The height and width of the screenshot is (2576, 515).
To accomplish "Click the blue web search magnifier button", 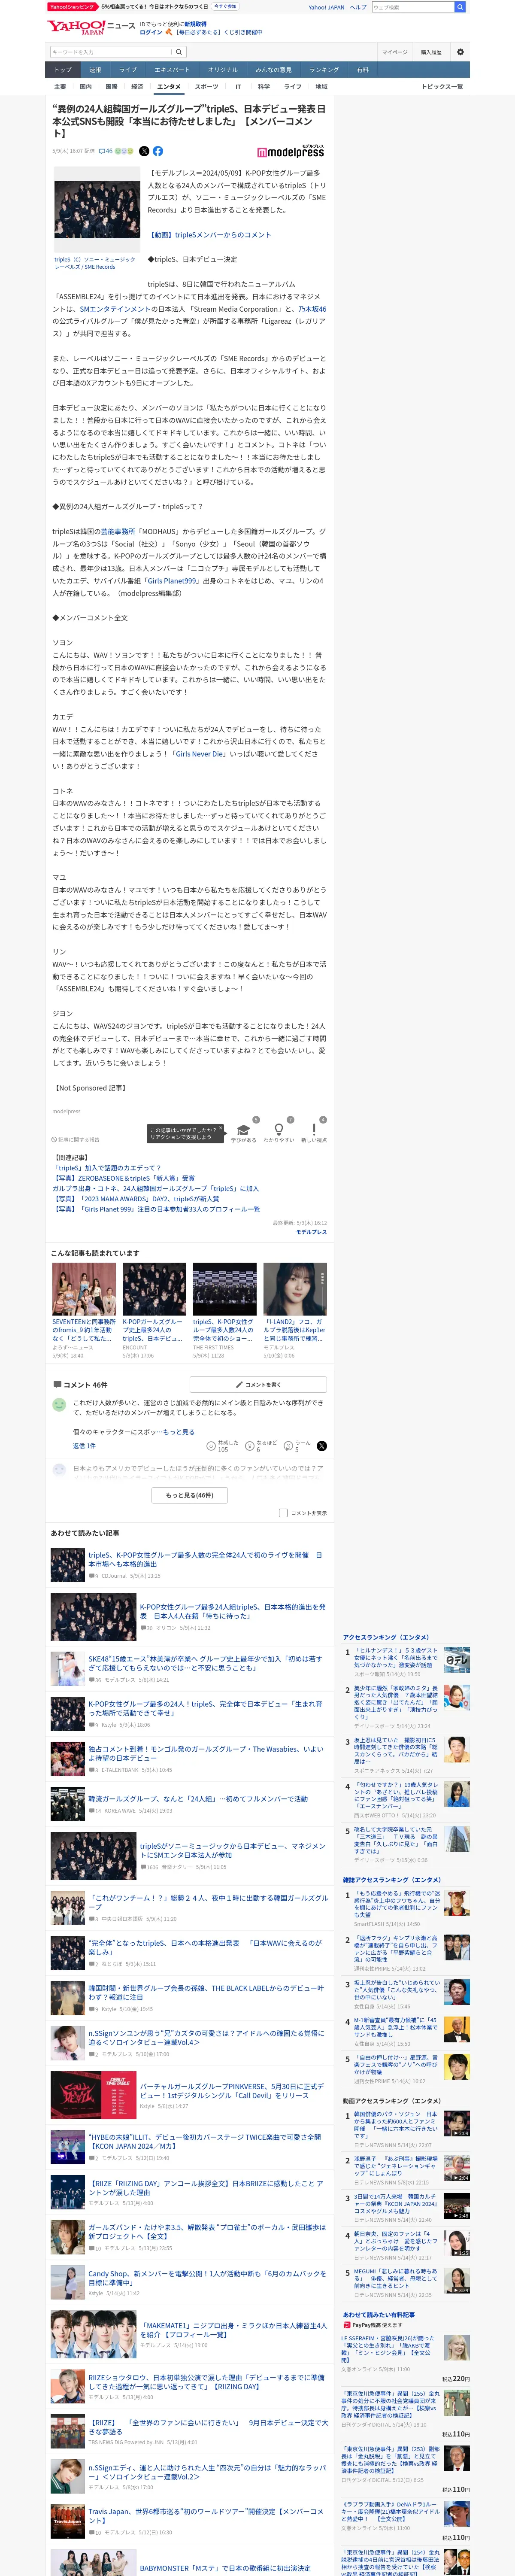I will click(460, 7).
